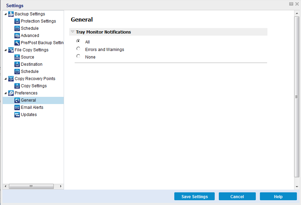Cancel the settings changes

[x=237, y=196]
